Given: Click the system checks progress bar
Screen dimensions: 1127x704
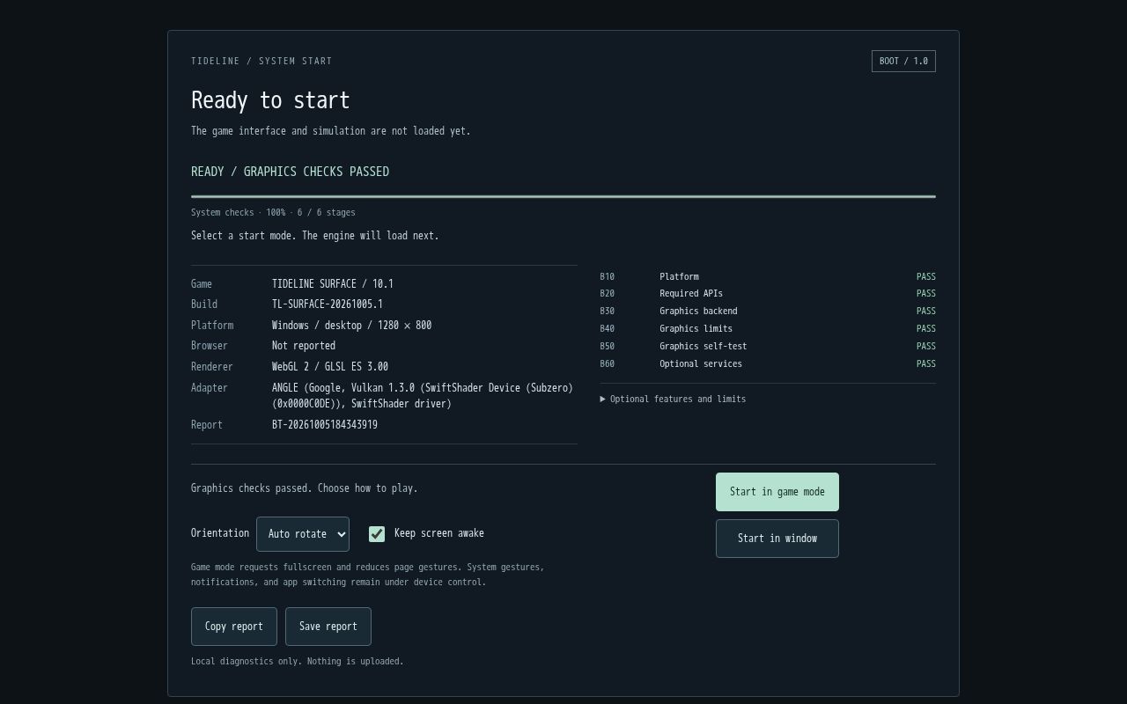Looking at the screenshot, I should 563,196.
